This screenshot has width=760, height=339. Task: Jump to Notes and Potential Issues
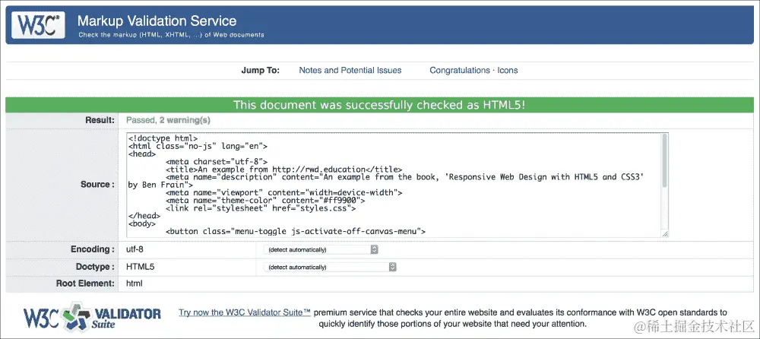tap(350, 71)
